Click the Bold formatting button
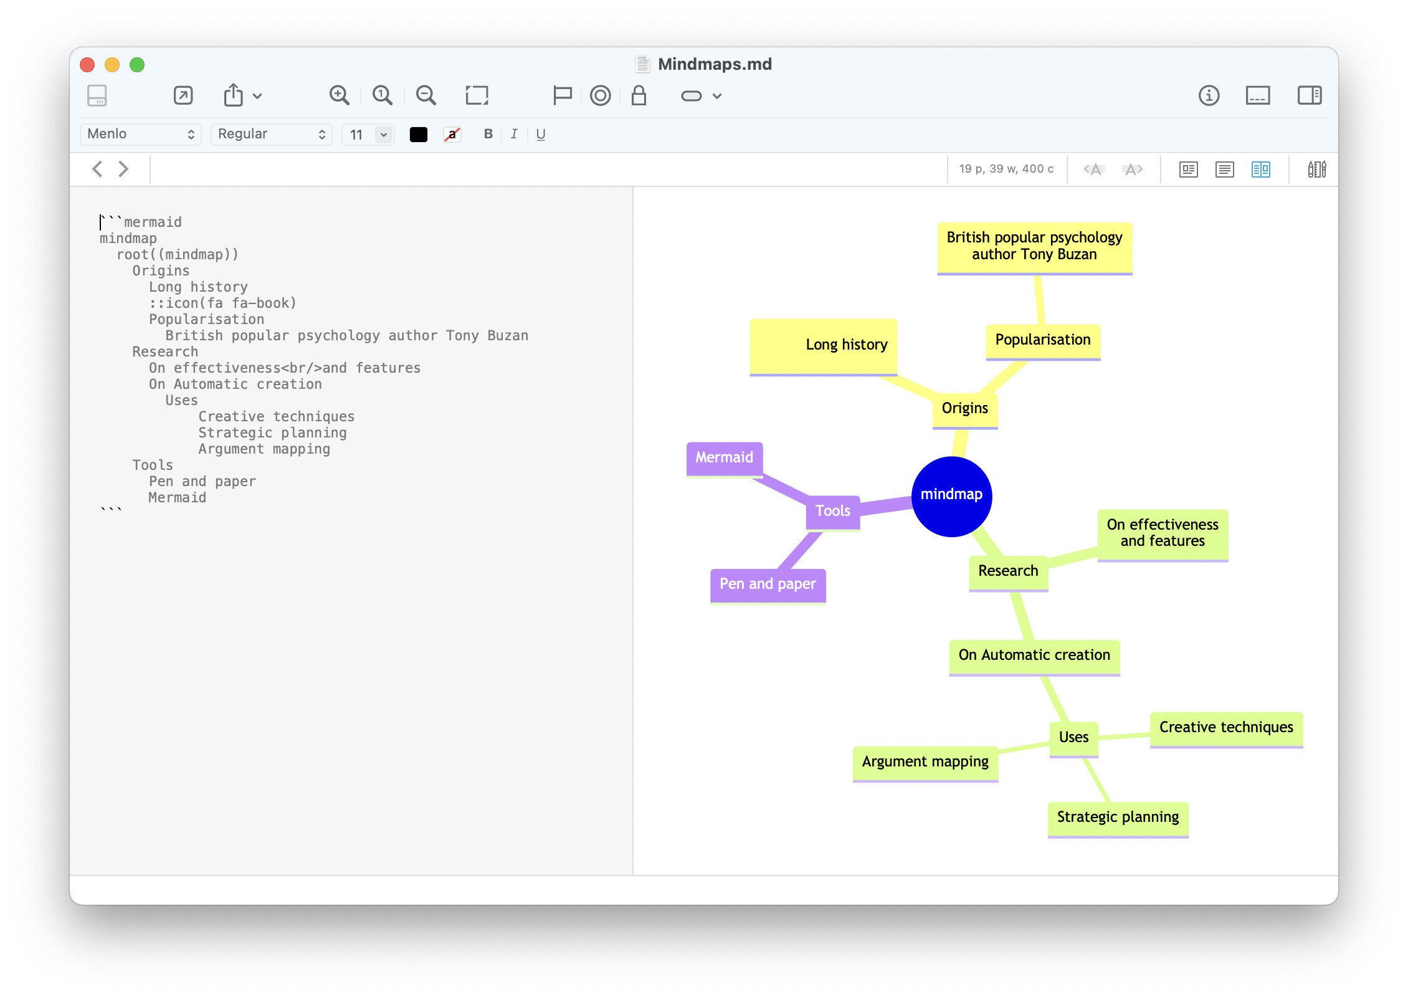The image size is (1408, 997). [x=488, y=133]
